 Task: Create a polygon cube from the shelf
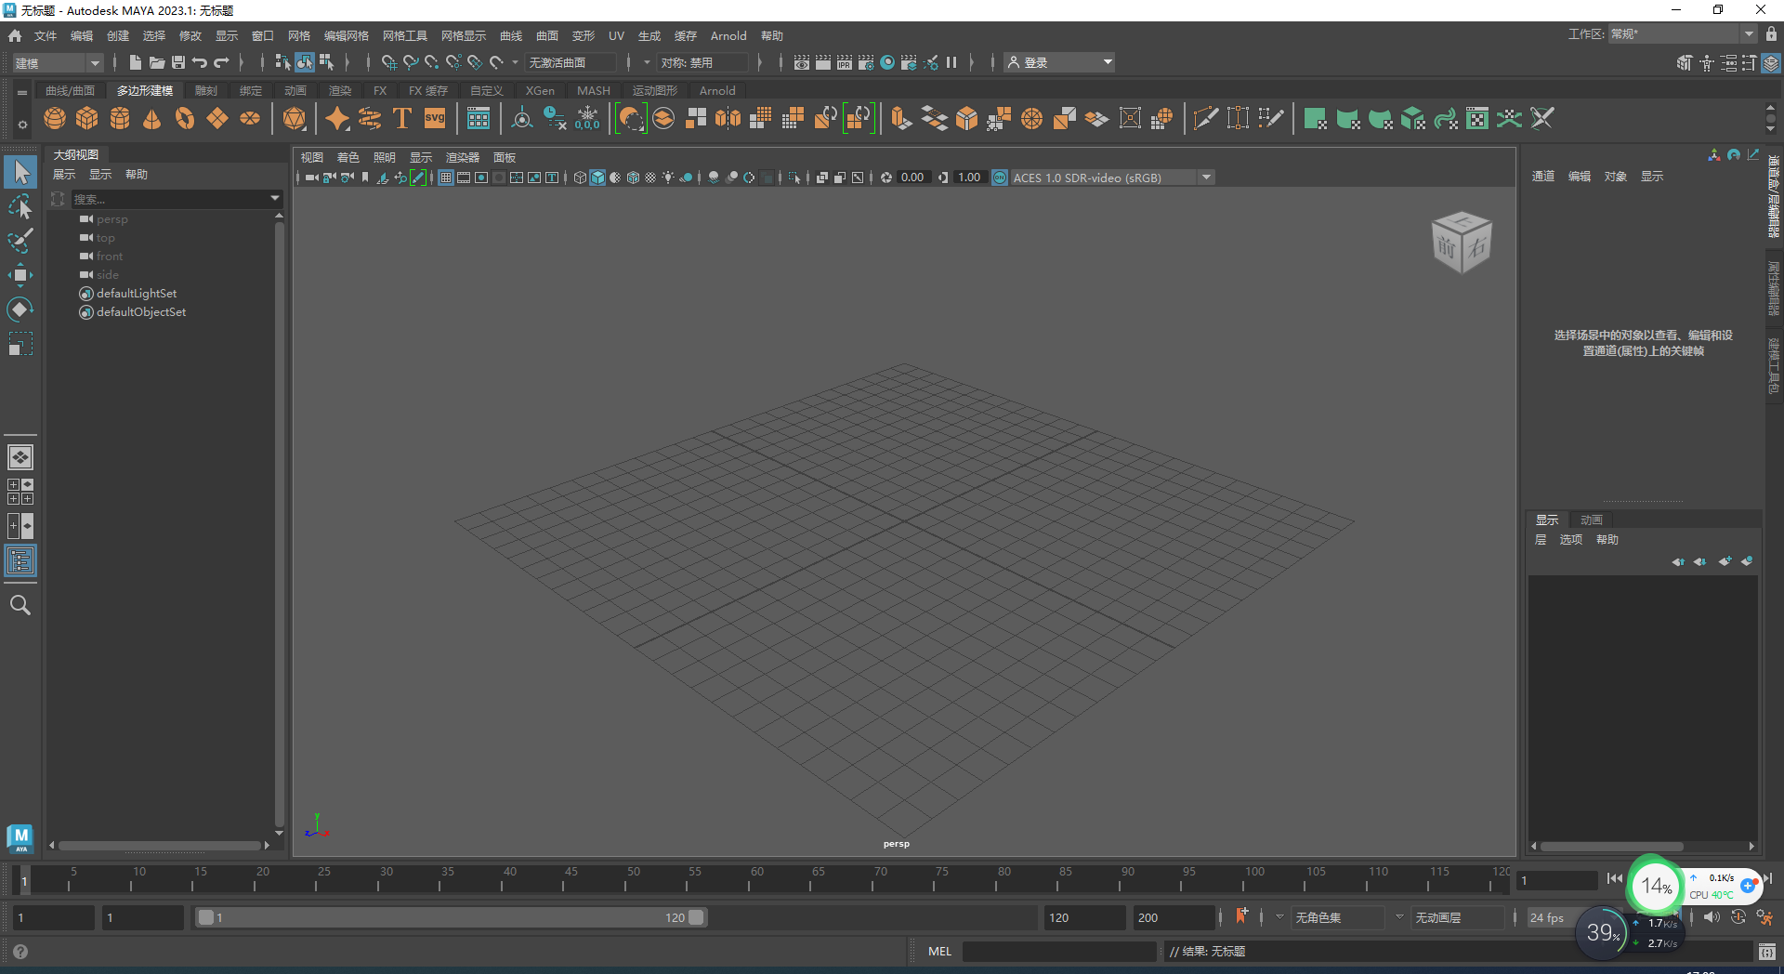[x=86, y=118]
